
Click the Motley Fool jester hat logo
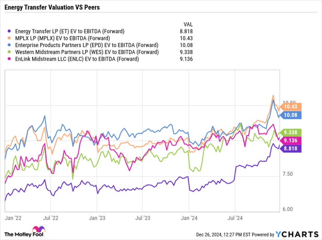[x=37, y=229]
